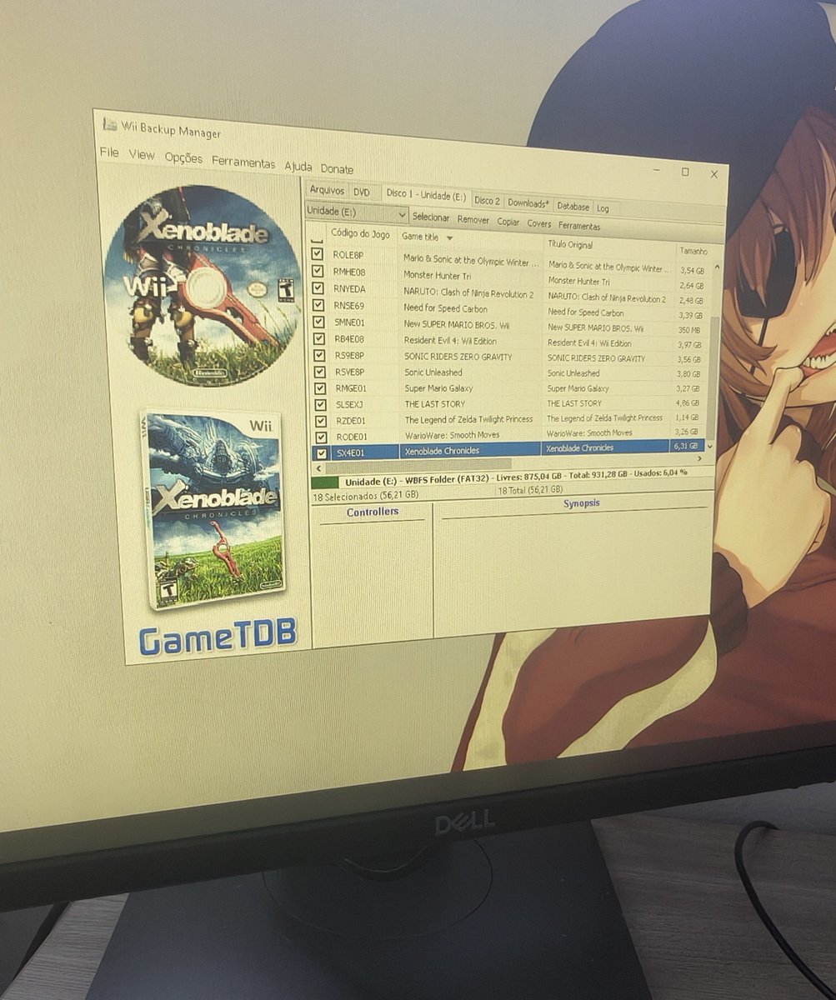Click the '18 Total (56,21 GB)' status text
This screenshot has height=1000, width=836.
pyautogui.click(x=530, y=490)
